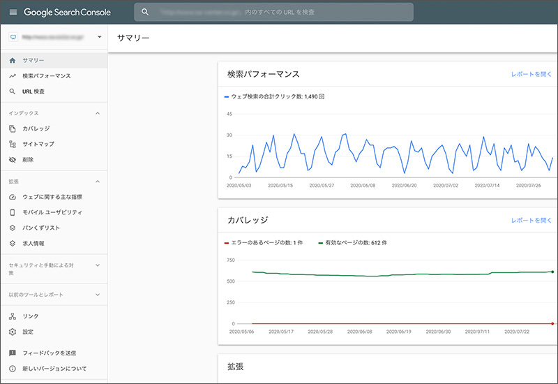Click the リンク network icon
The image size is (558, 384).
coord(13,316)
